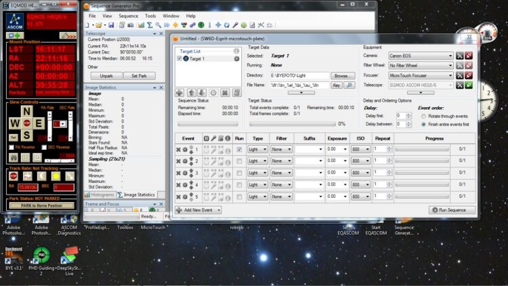Expand the Focuser MicroTouch dropdown
Screen dimensions: 508x286
point(421,75)
